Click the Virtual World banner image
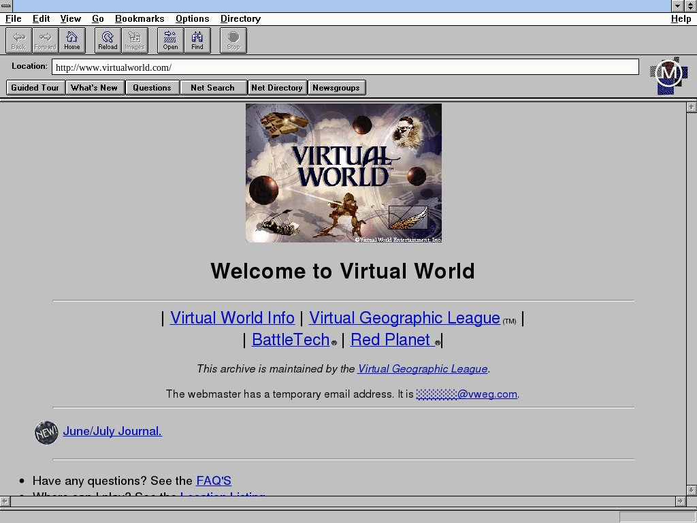The height and width of the screenshot is (523, 697). click(344, 173)
